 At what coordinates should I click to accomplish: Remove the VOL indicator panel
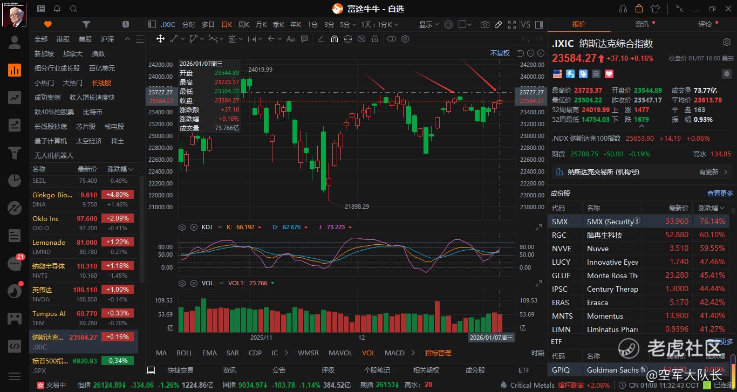tap(194, 283)
